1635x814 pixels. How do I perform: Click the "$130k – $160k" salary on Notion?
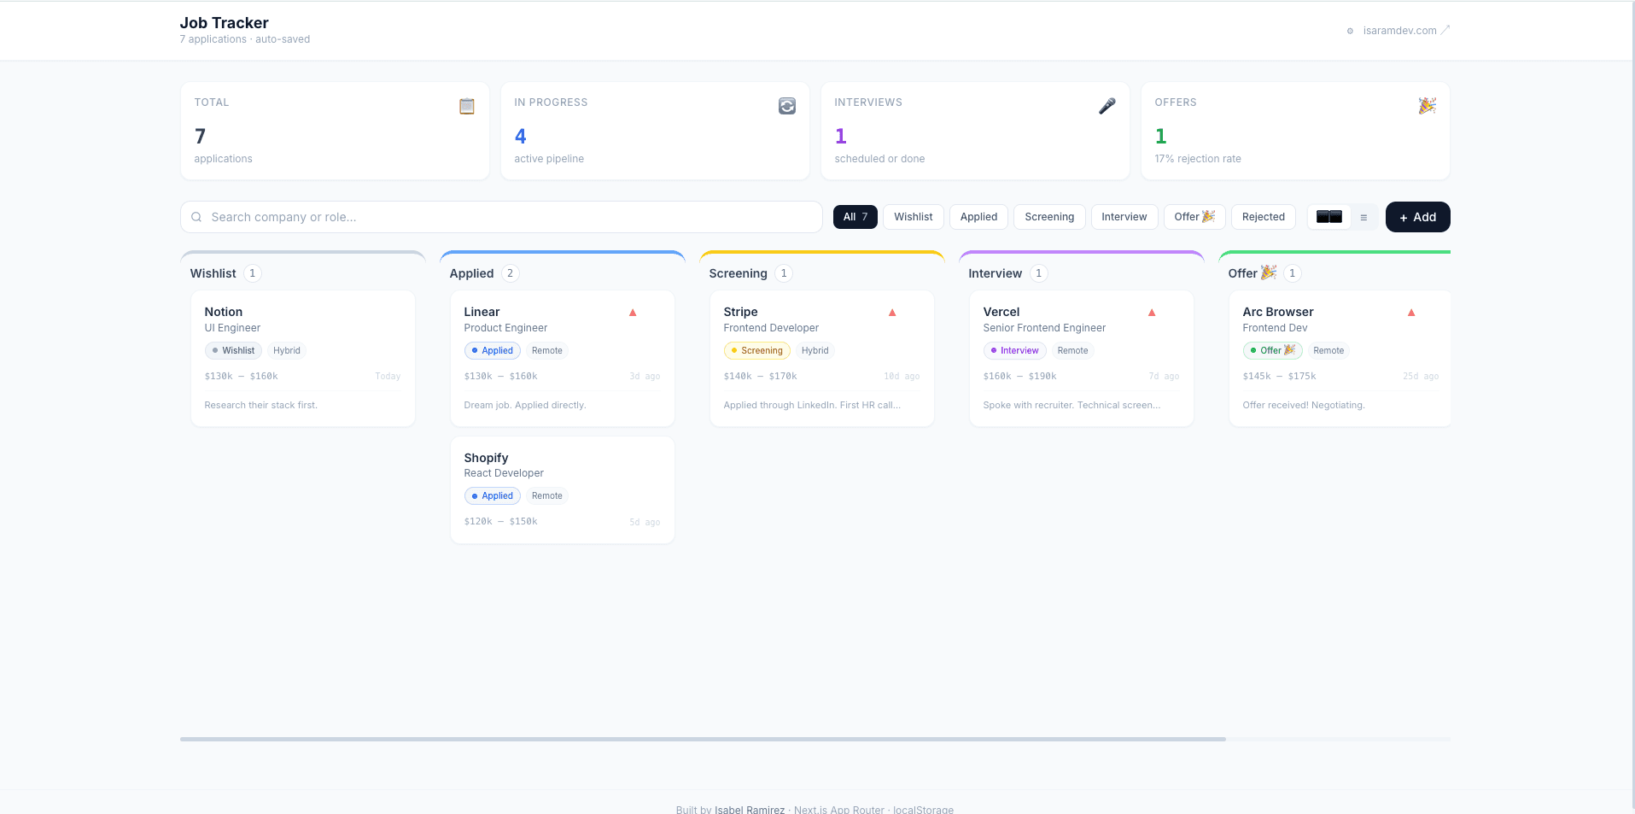[x=242, y=376]
